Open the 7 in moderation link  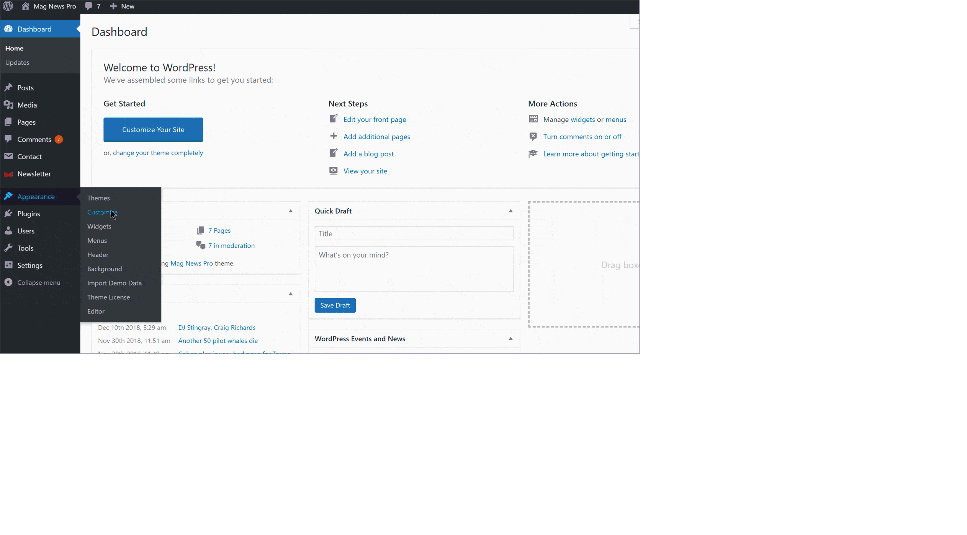231,246
